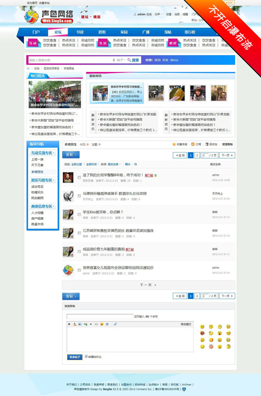Click the code brackets icon in editor

tap(96, 324)
